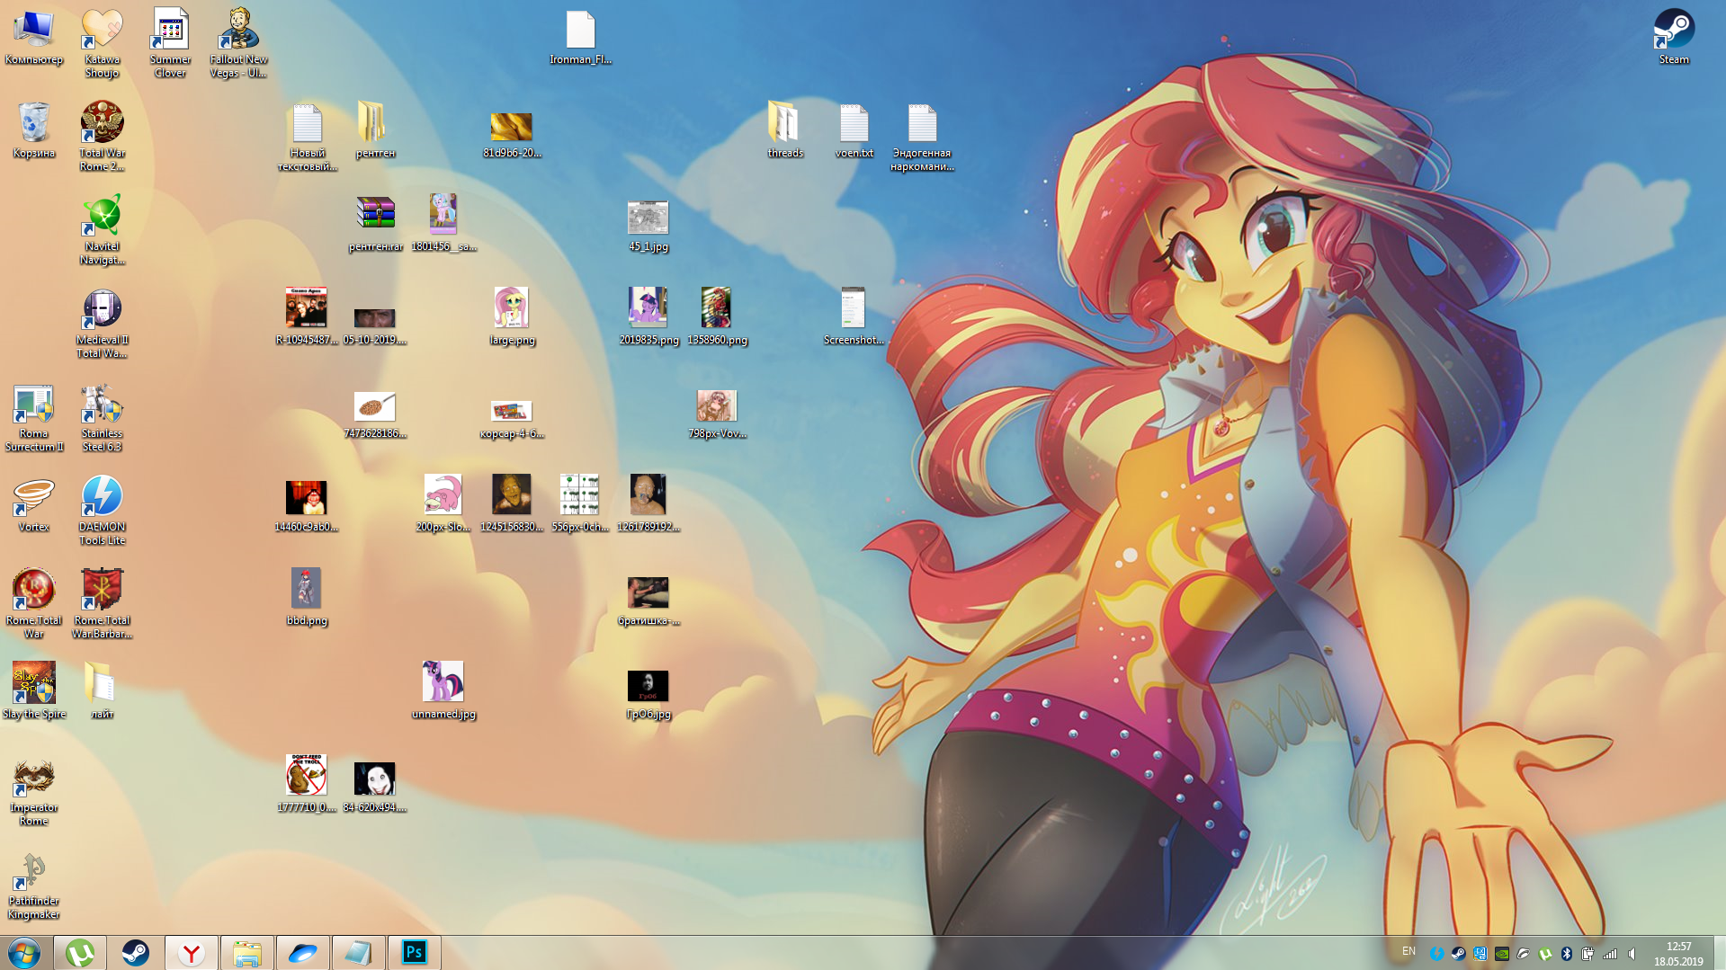Open the лайт folder
The width and height of the screenshot is (1726, 970).
tap(102, 691)
